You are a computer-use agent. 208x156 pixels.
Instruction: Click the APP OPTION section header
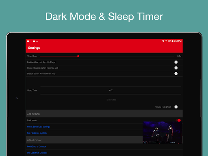tap(104, 114)
